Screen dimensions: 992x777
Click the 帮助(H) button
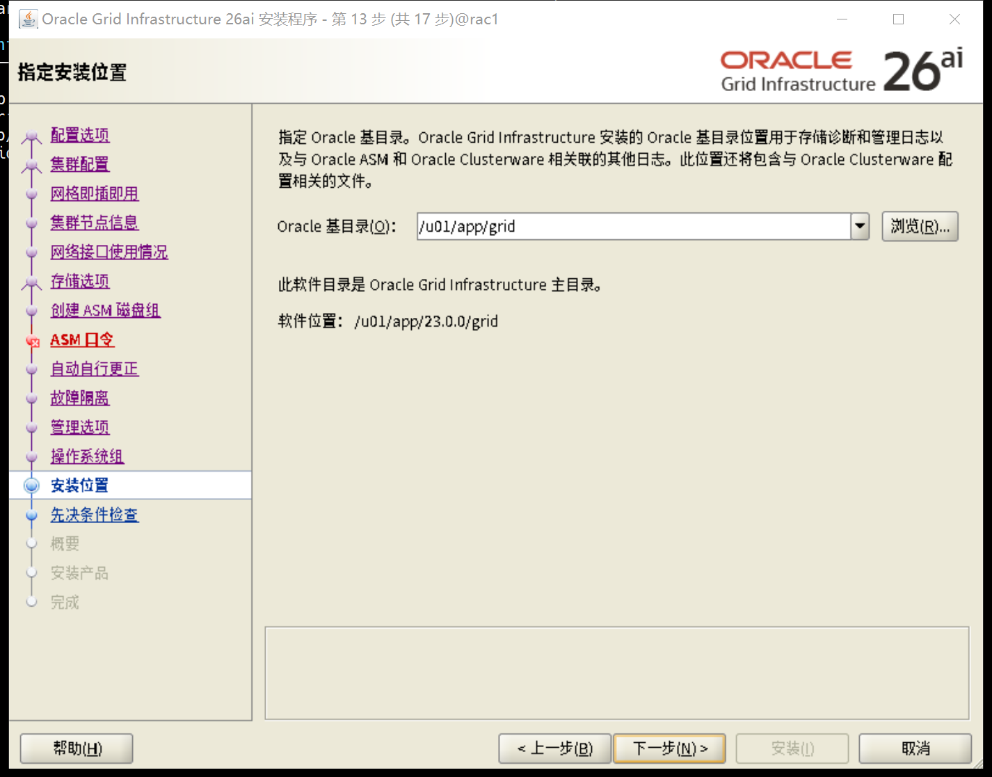tap(77, 748)
